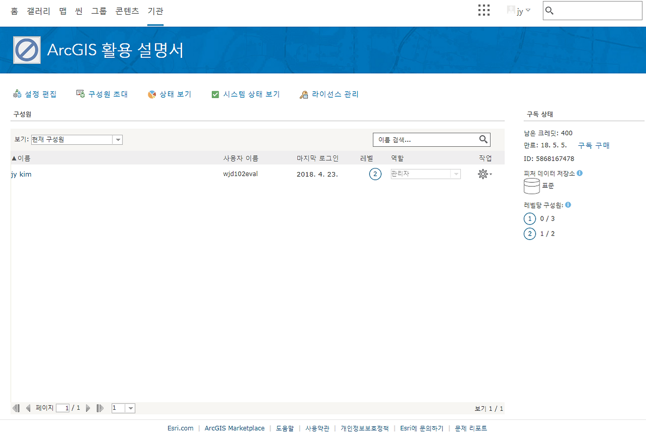646x443 pixels.
Task: Click the ID: 5868167478 text
Action: (549, 159)
